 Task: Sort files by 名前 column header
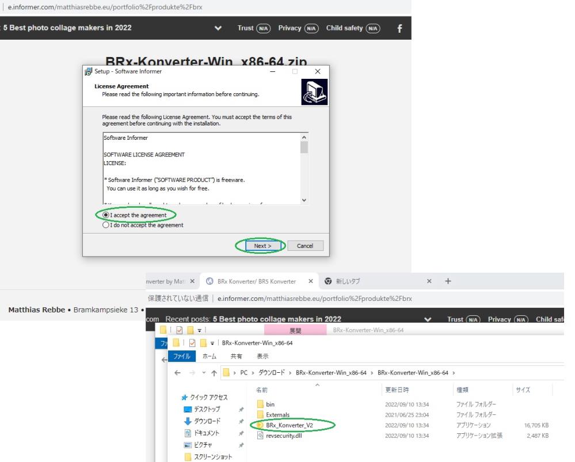point(261,390)
